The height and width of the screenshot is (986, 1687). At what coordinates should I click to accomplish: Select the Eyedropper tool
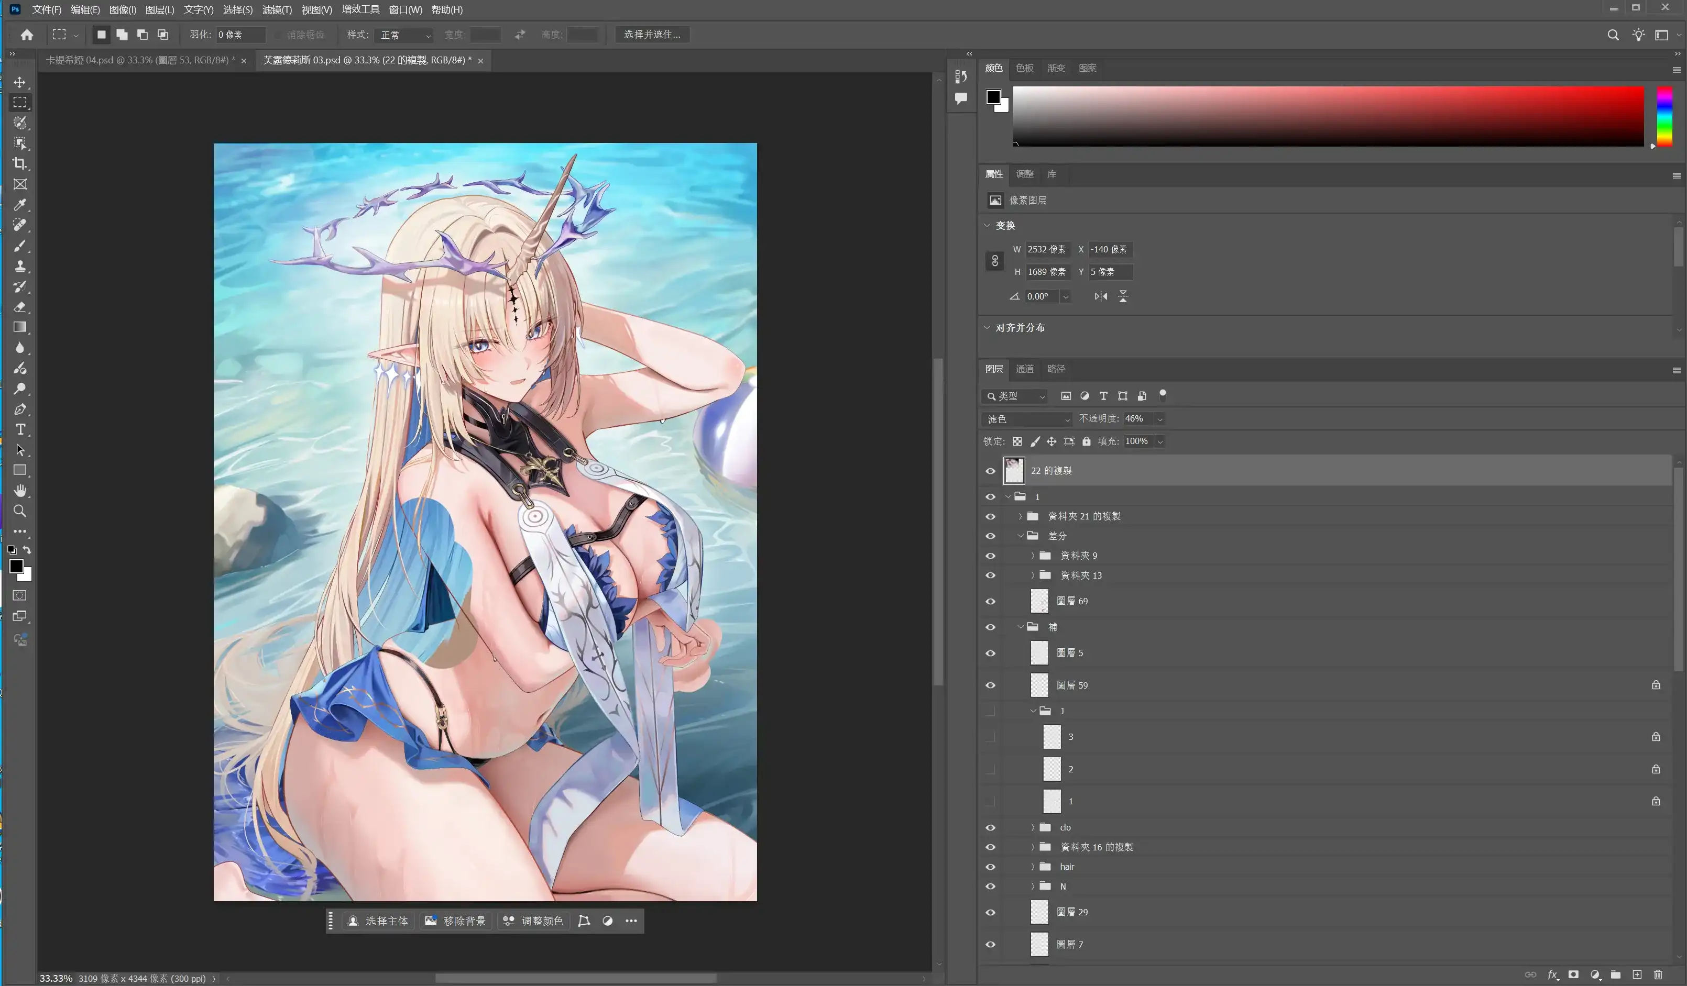click(20, 205)
